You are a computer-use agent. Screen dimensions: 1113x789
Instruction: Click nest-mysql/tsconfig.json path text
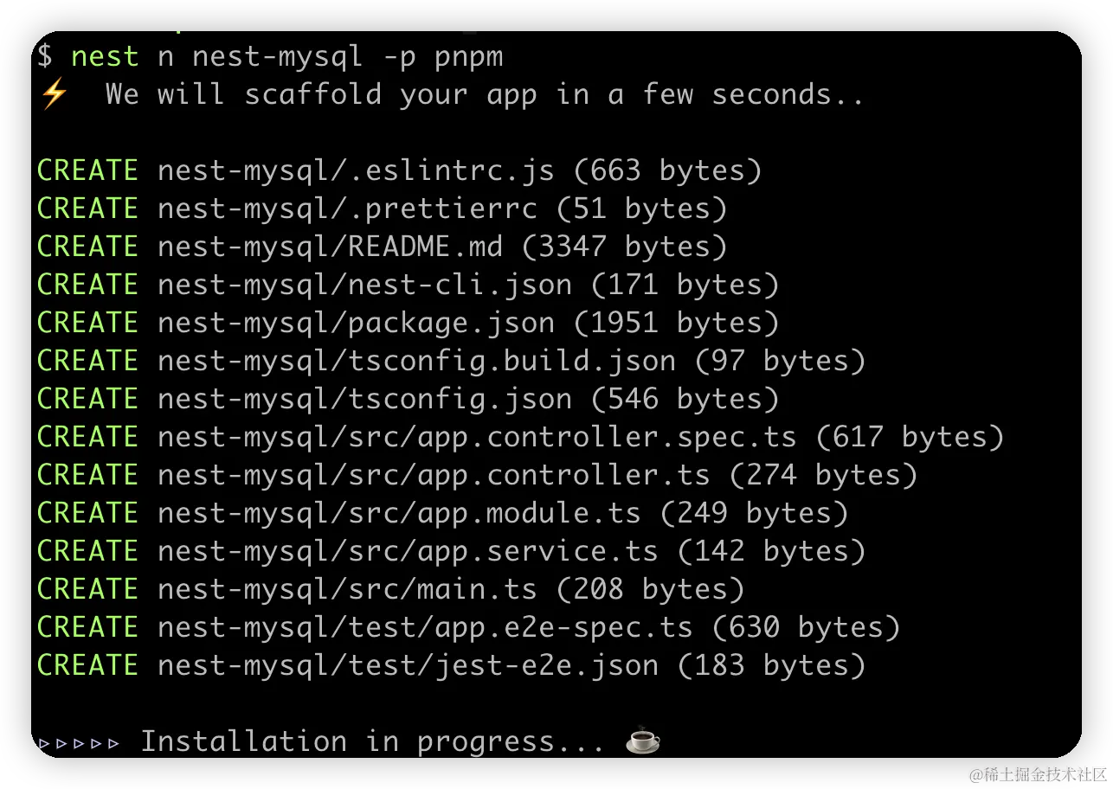coord(364,399)
